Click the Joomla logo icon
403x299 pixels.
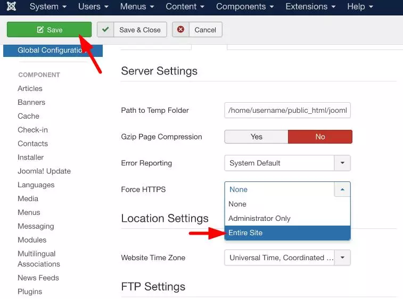[x=11, y=6]
